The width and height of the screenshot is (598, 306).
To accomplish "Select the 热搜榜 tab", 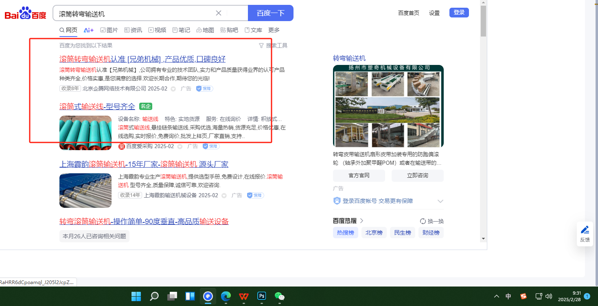I will point(346,233).
